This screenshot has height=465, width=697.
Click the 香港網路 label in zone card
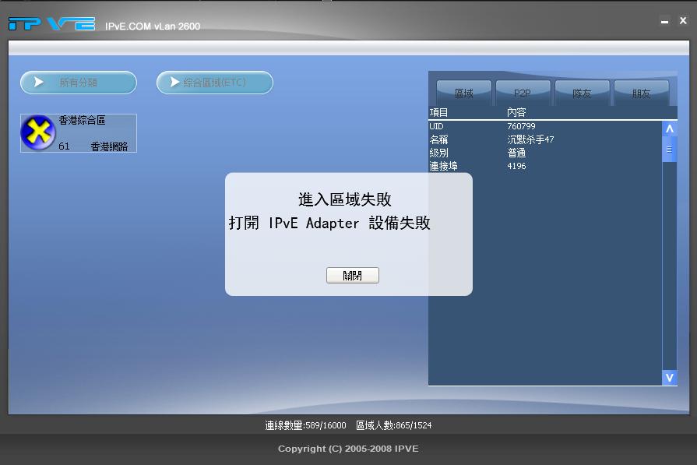pos(109,146)
